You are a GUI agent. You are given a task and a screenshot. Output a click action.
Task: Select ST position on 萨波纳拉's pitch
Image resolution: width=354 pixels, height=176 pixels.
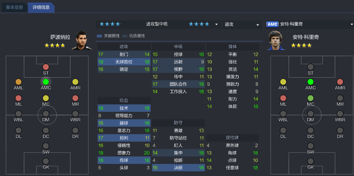coord(46,67)
